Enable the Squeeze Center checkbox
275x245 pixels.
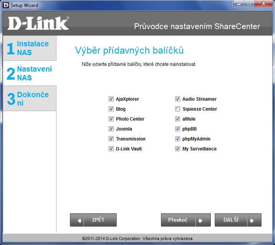click(177, 109)
